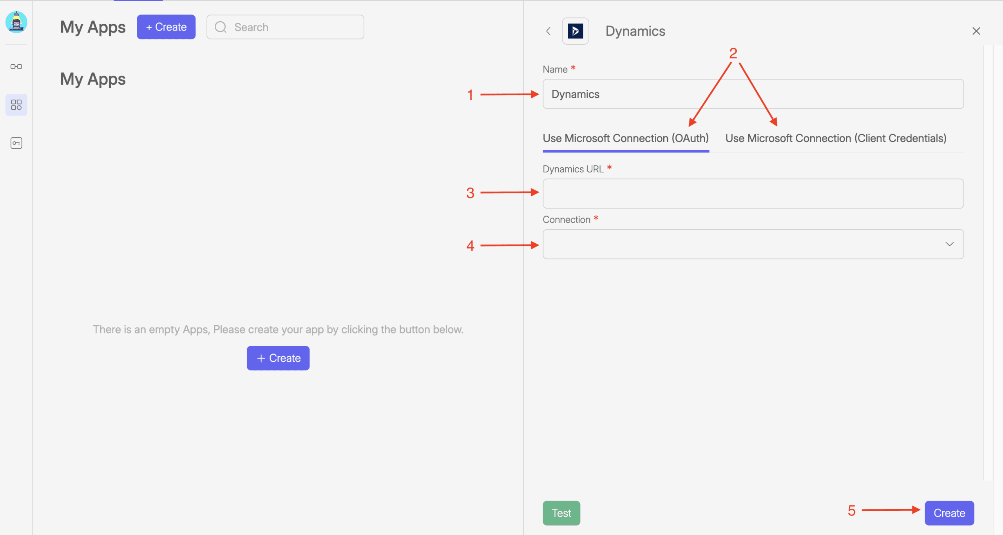Screen dimensions: 1003x535
Task: Click the Create button in Dynamics panel
Action: click(949, 513)
